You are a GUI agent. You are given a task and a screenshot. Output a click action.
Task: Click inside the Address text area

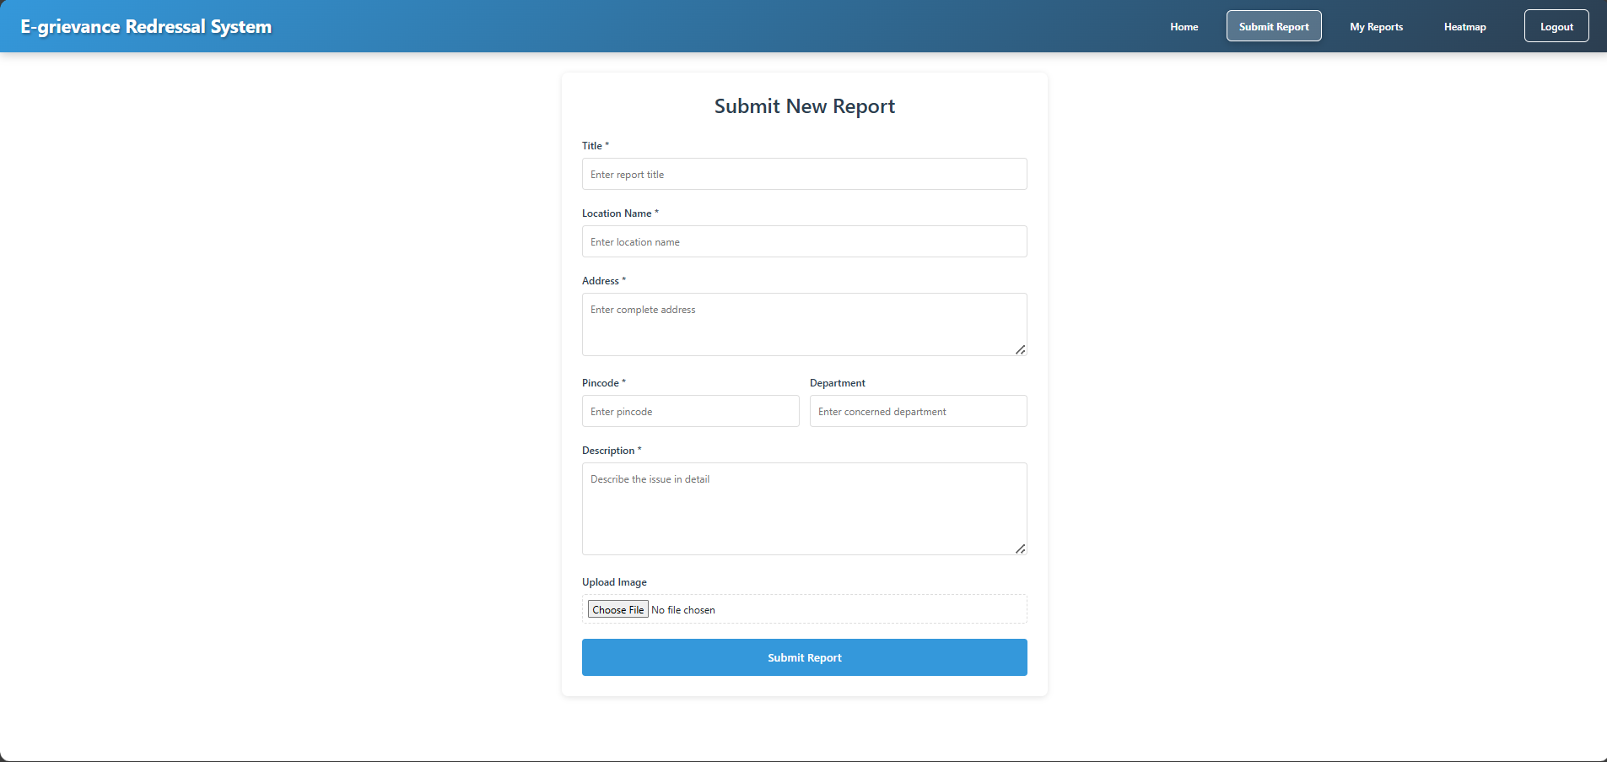point(804,324)
